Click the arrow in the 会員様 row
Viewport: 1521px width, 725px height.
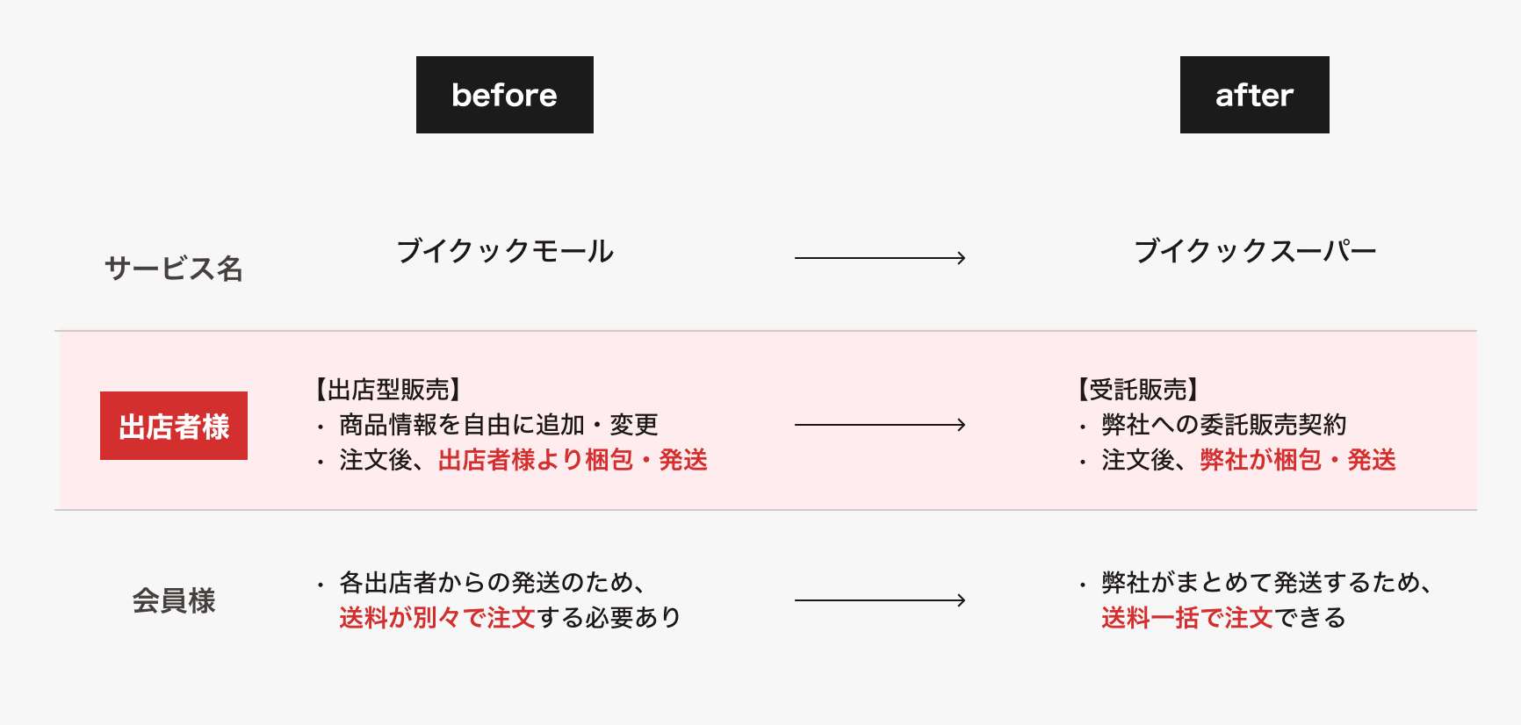click(880, 600)
